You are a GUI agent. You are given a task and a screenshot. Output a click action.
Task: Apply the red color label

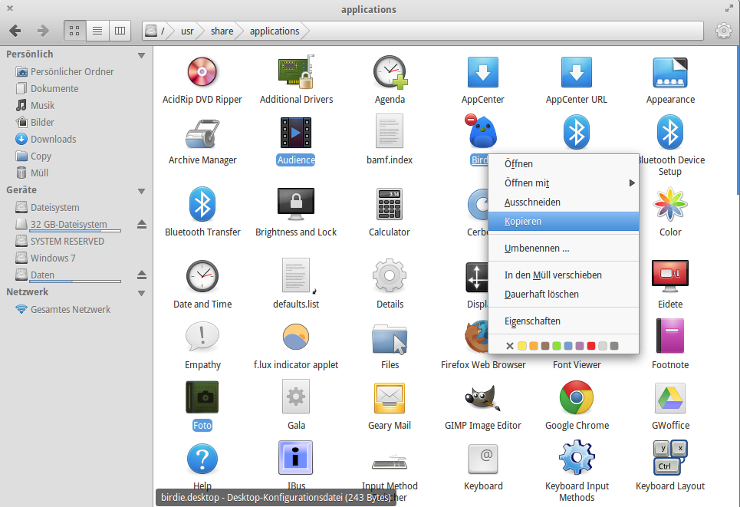(x=591, y=346)
